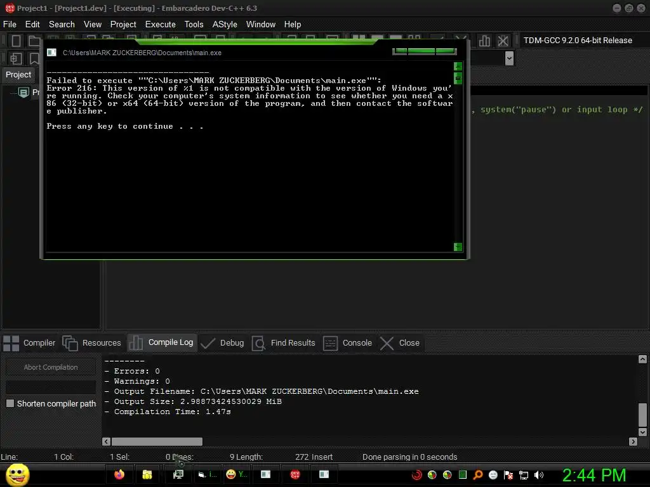Click the 'Errors: 0' line in compile log
This screenshot has width=650, height=487.
coord(132,371)
